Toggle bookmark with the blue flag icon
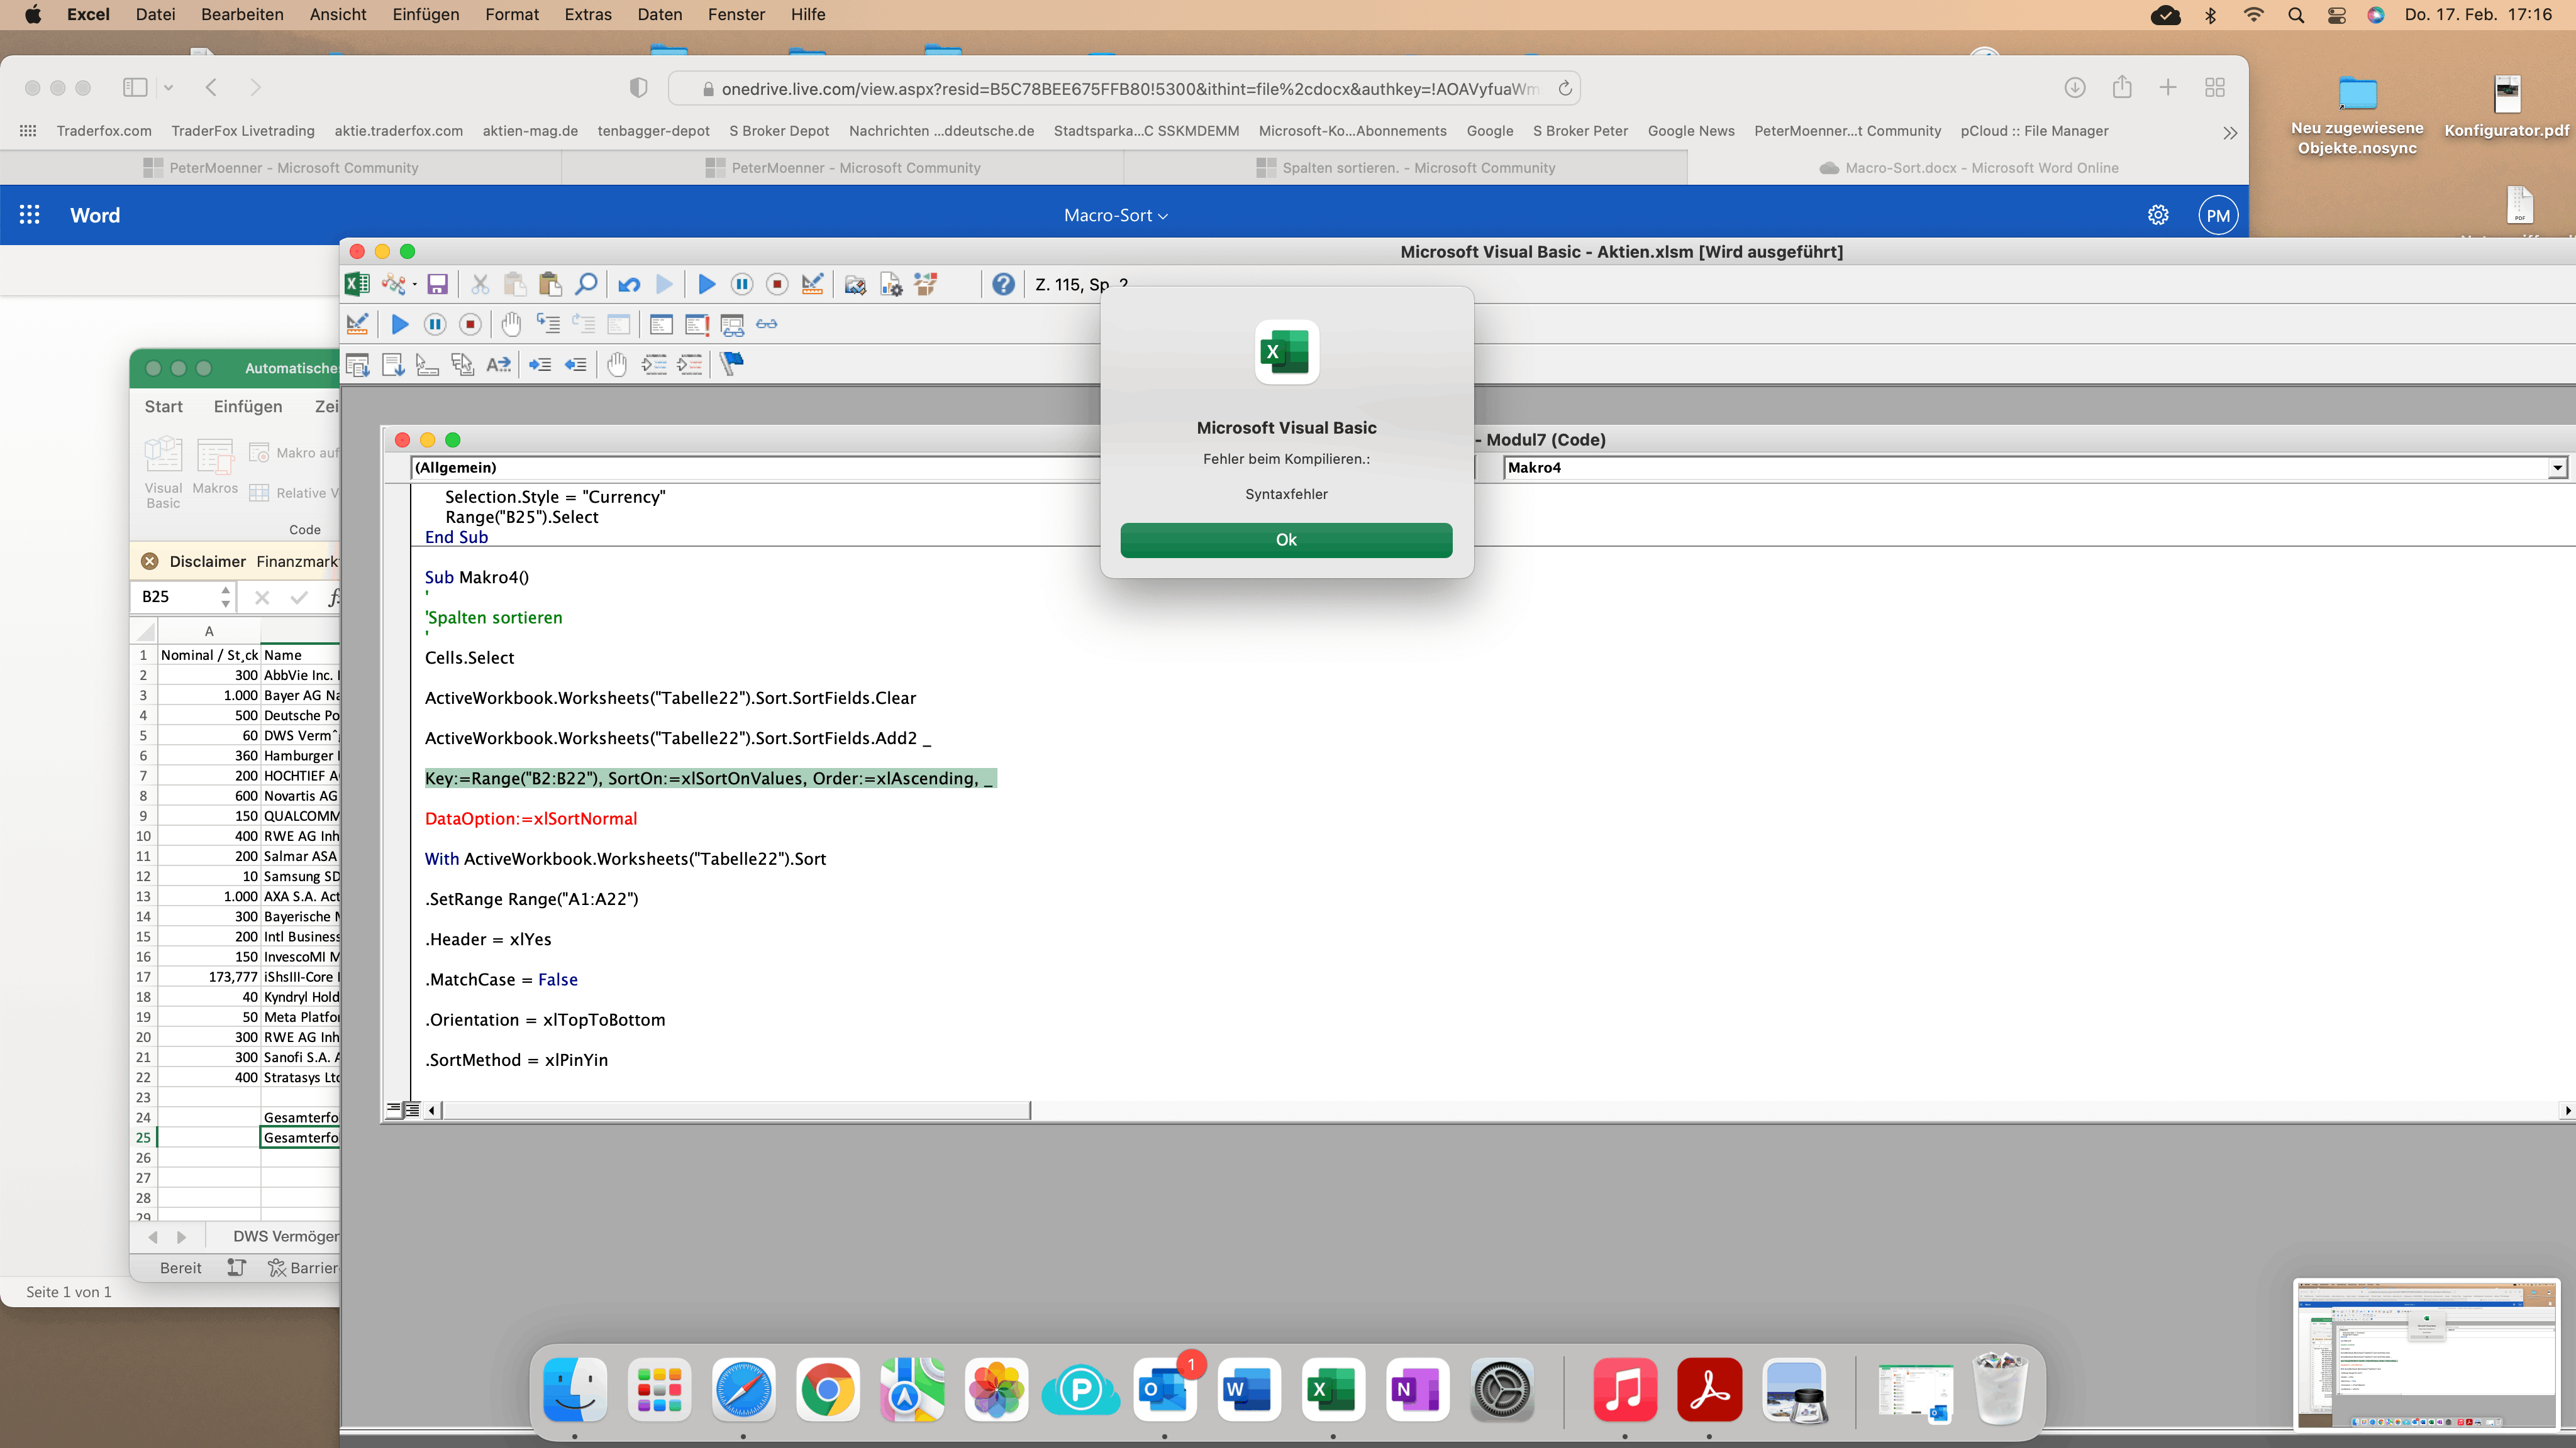The width and height of the screenshot is (2576, 1448). tap(731, 365)
